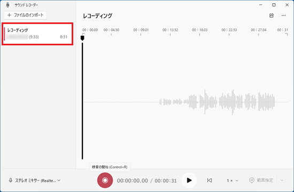
Task: Maximize the Sound Recorder window
Action: tap(274, 5)
